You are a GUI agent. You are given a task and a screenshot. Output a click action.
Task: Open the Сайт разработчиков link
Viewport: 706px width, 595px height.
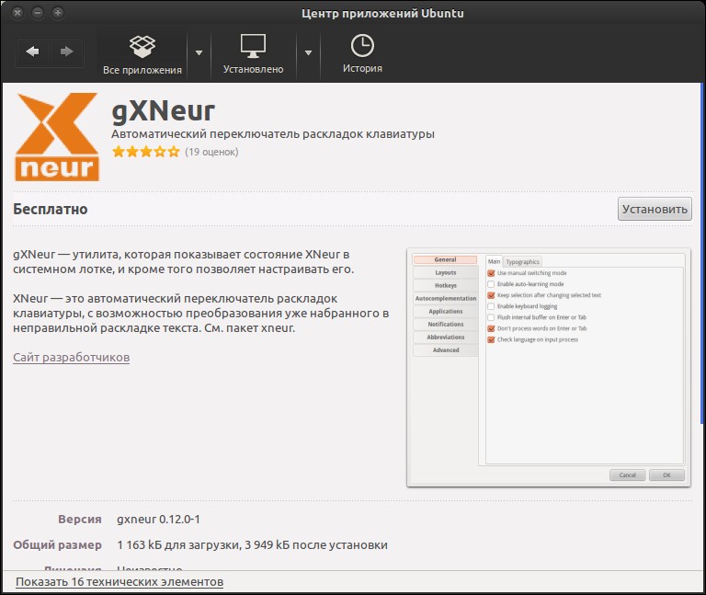tap(71, 357)
